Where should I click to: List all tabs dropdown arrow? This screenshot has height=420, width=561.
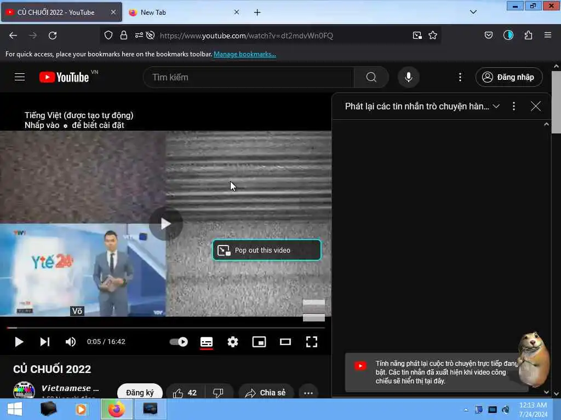473,12
